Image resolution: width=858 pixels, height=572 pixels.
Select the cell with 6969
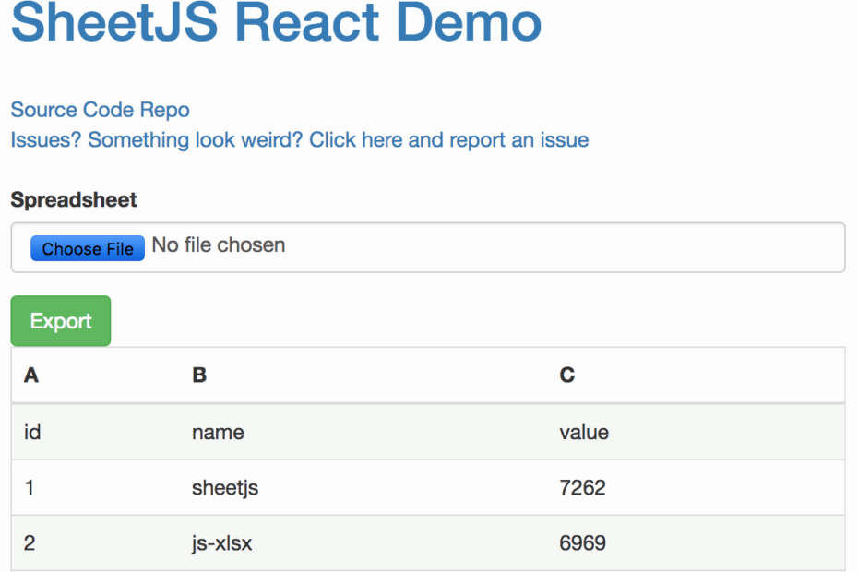coord(696,543)
